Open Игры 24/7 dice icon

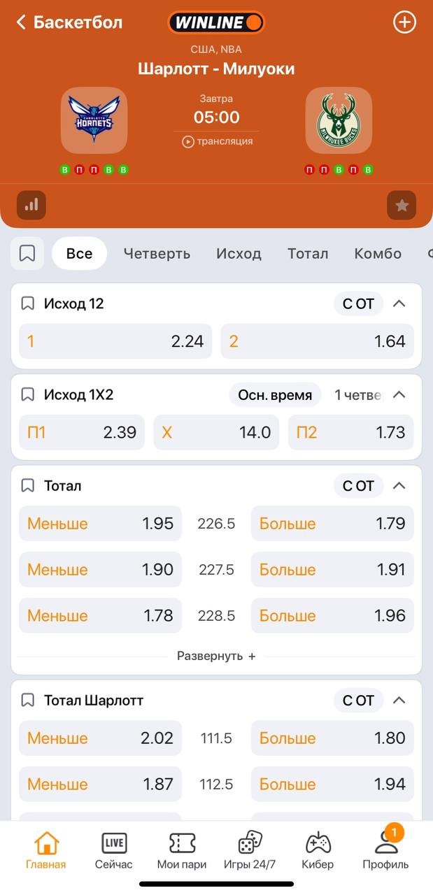point(249,848)
